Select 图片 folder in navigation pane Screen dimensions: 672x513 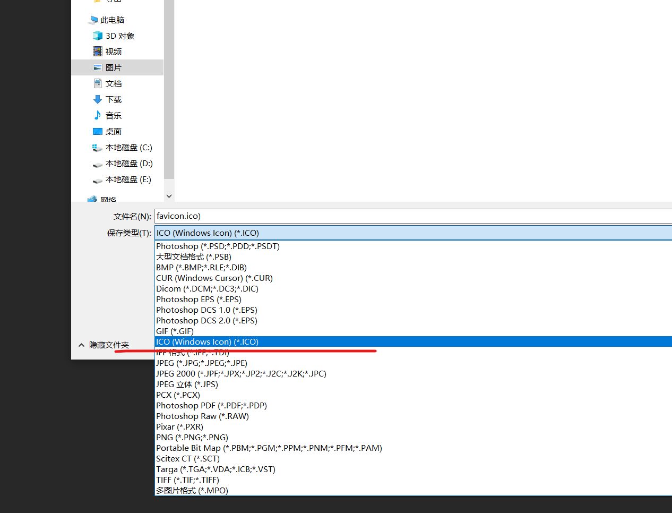click(x=113, y=67)
